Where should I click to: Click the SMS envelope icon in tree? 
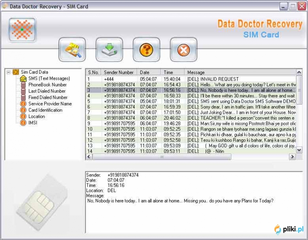[x=23, y=79]
